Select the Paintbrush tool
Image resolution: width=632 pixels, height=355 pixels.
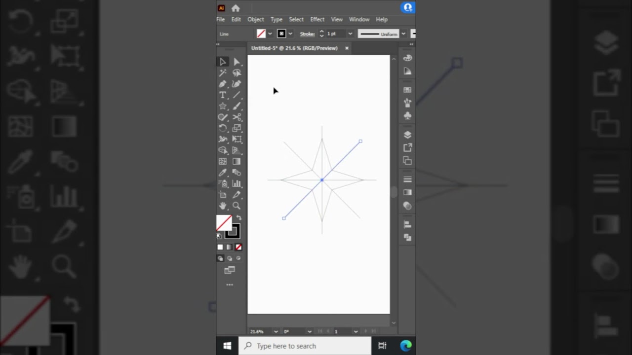coord(237,106)
